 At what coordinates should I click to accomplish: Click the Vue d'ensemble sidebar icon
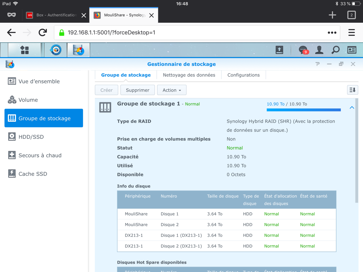click(12, 81)
